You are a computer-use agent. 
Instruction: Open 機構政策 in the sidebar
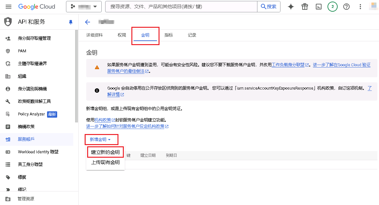[26, 126]
